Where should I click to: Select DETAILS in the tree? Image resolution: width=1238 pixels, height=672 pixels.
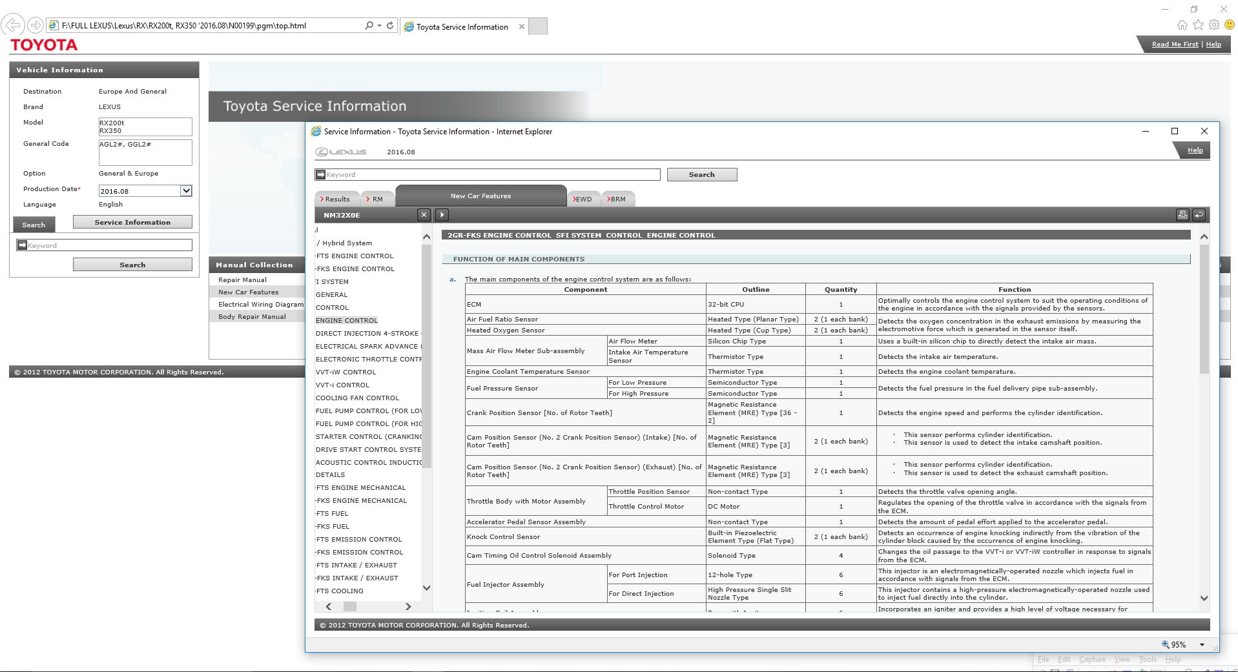(x=330, y=474)
